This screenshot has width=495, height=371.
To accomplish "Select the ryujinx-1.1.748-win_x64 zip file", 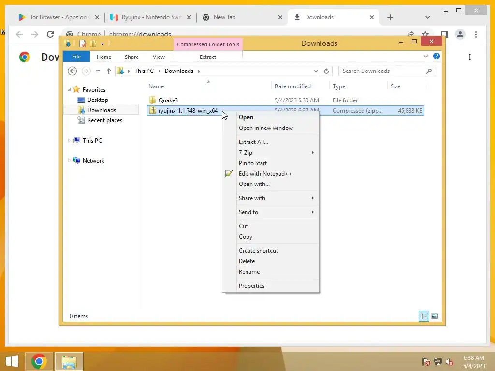I will (188, 111).
